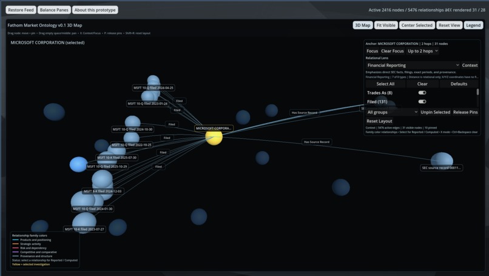Click the Context button
489x276 pixels.
pos(470,65)
